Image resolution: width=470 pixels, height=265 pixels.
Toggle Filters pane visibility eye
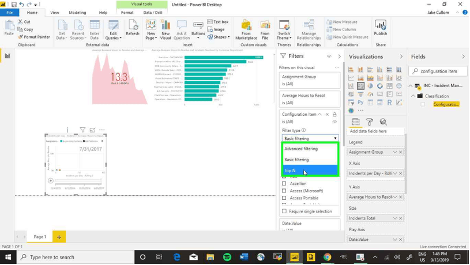329,56
